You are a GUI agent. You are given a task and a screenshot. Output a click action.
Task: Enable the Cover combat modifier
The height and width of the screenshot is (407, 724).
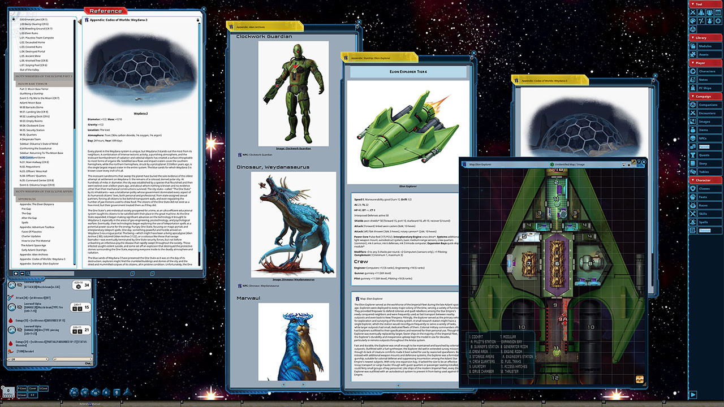click(x=32, y=388)
